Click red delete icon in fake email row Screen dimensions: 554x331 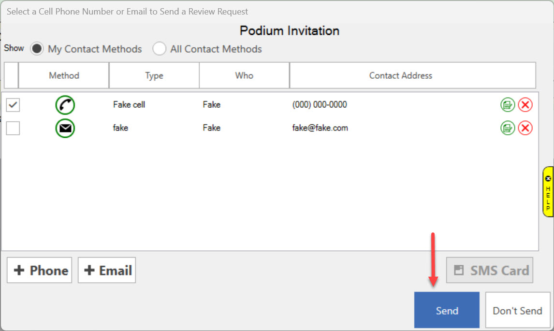525,128
